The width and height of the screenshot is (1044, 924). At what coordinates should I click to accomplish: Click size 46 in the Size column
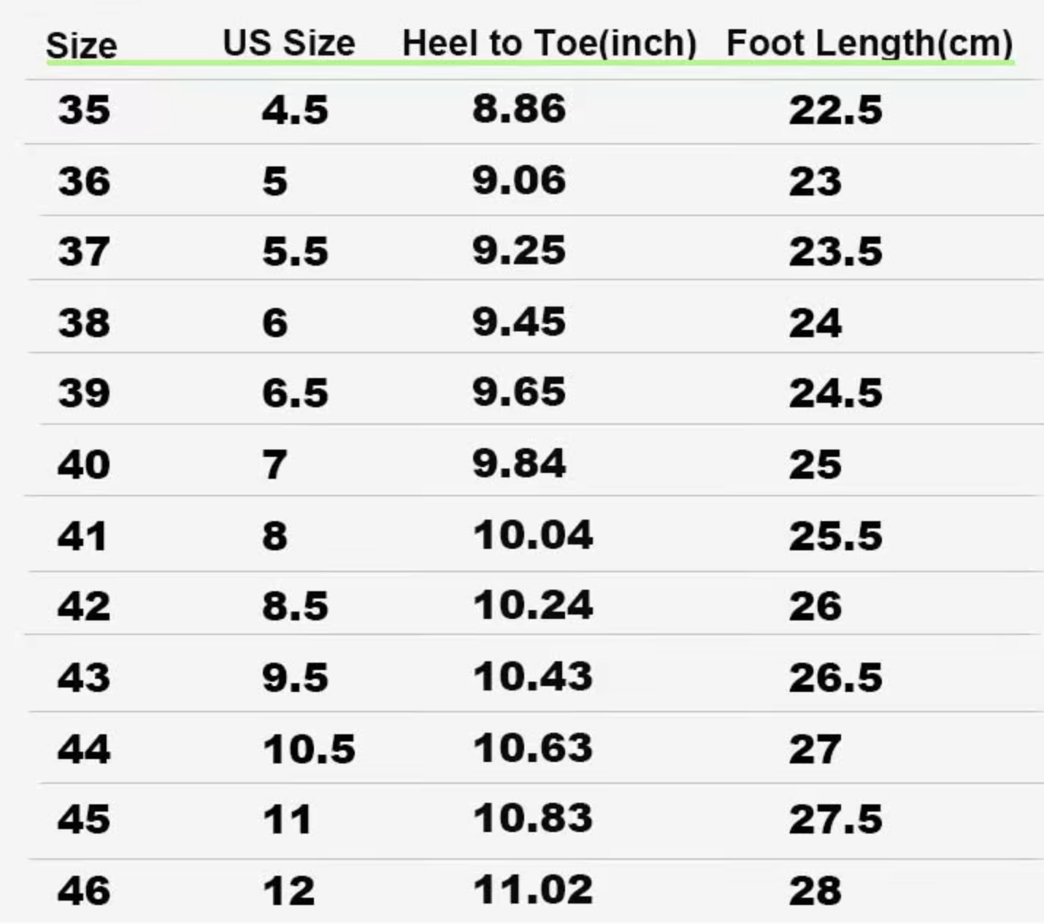(84, 890)
